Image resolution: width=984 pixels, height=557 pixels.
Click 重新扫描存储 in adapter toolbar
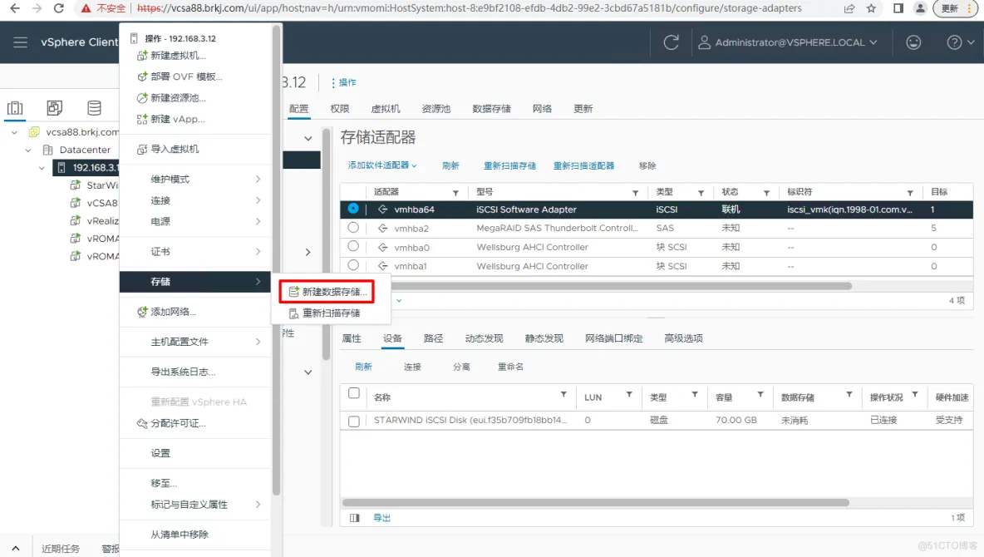(x=509, y=165)
